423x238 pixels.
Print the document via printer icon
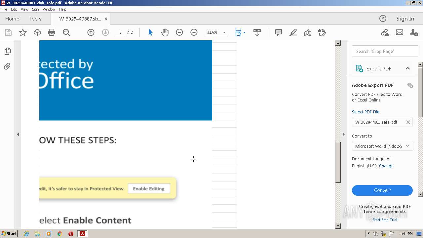[x=52, y=32]
